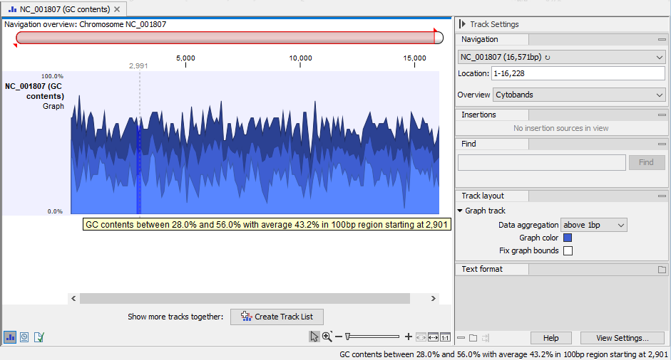Enable Fix graph bounds checkbox
This screenshot has width=671, height=360.
[x=568, y=250]
